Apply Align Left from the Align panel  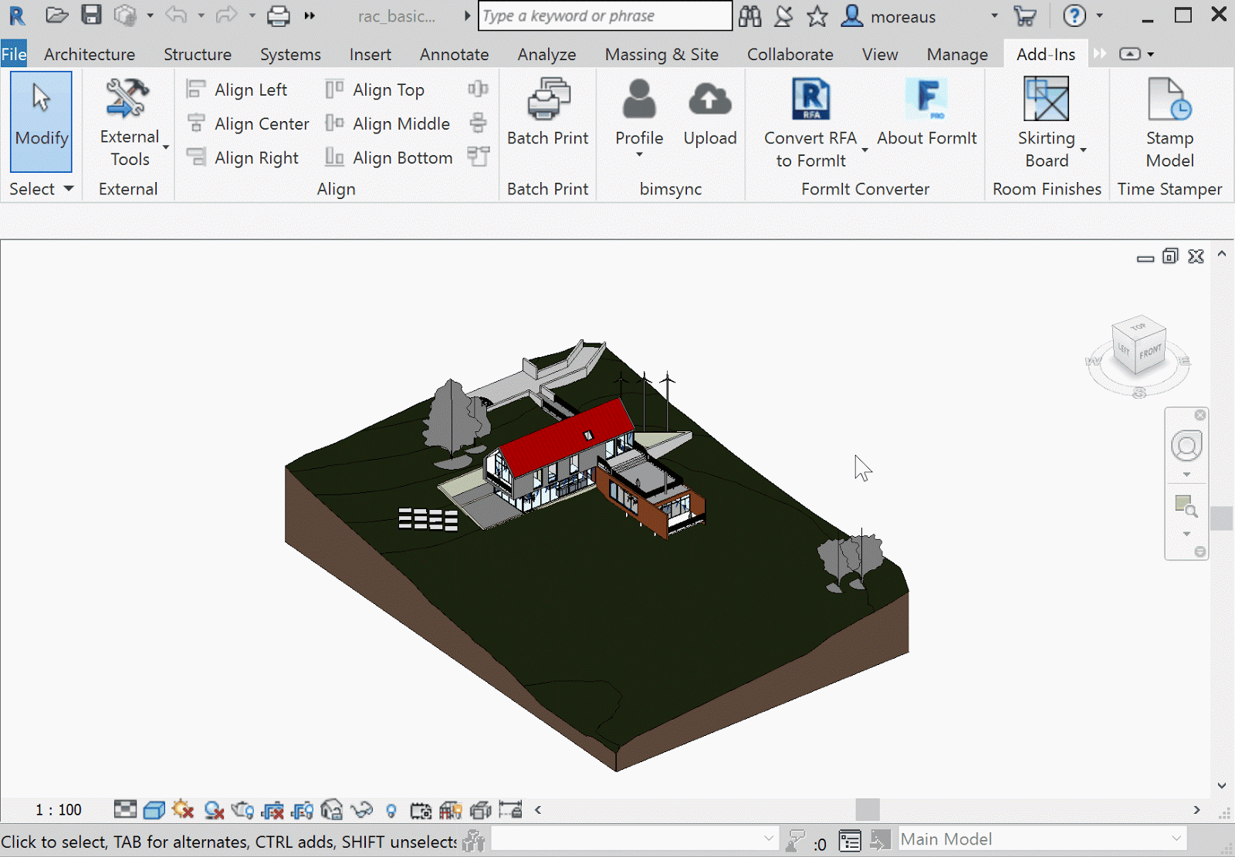(x=249, y=89)
